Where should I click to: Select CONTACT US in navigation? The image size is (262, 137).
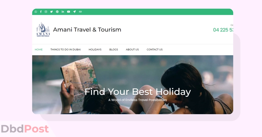[x=155, y=50]
